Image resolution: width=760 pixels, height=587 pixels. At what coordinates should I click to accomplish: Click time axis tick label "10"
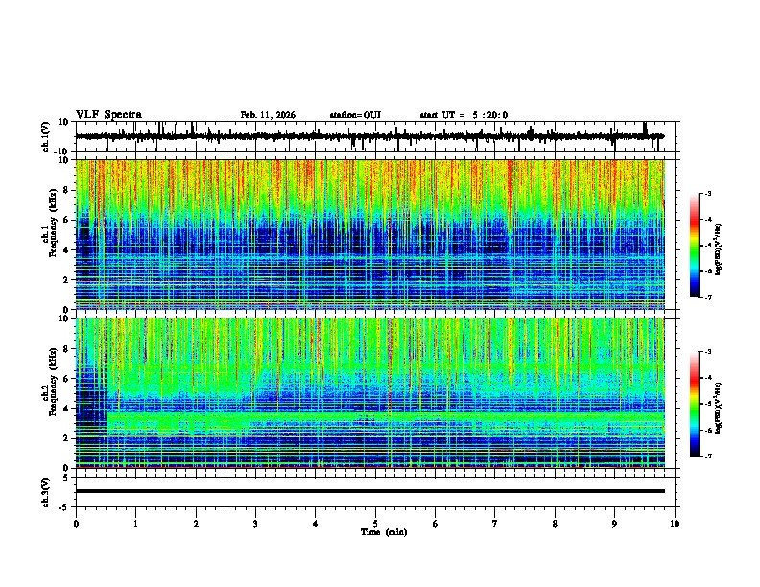pyautogui.click(x=675, y=524)
